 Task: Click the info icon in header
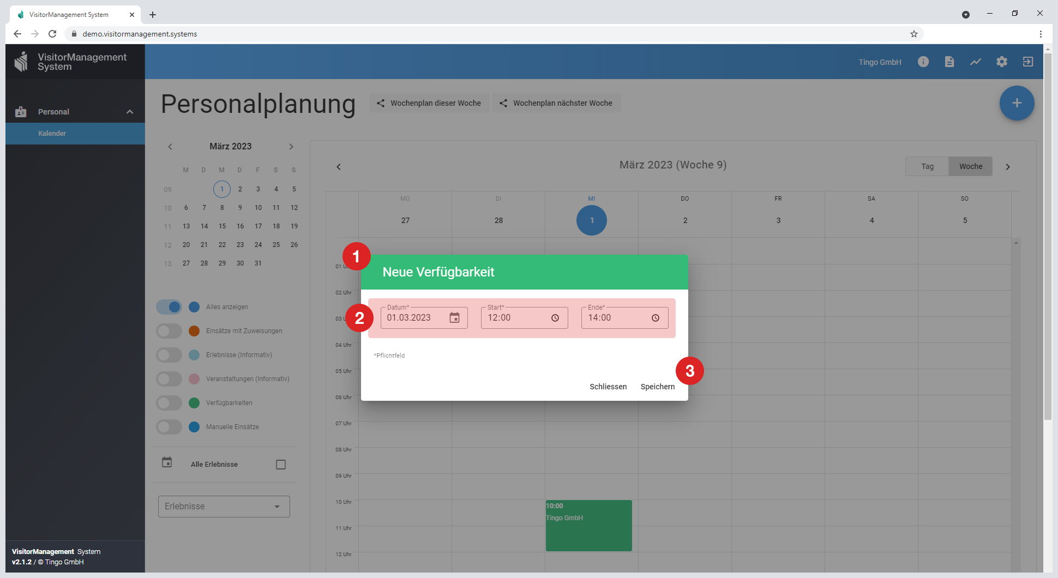923,62
